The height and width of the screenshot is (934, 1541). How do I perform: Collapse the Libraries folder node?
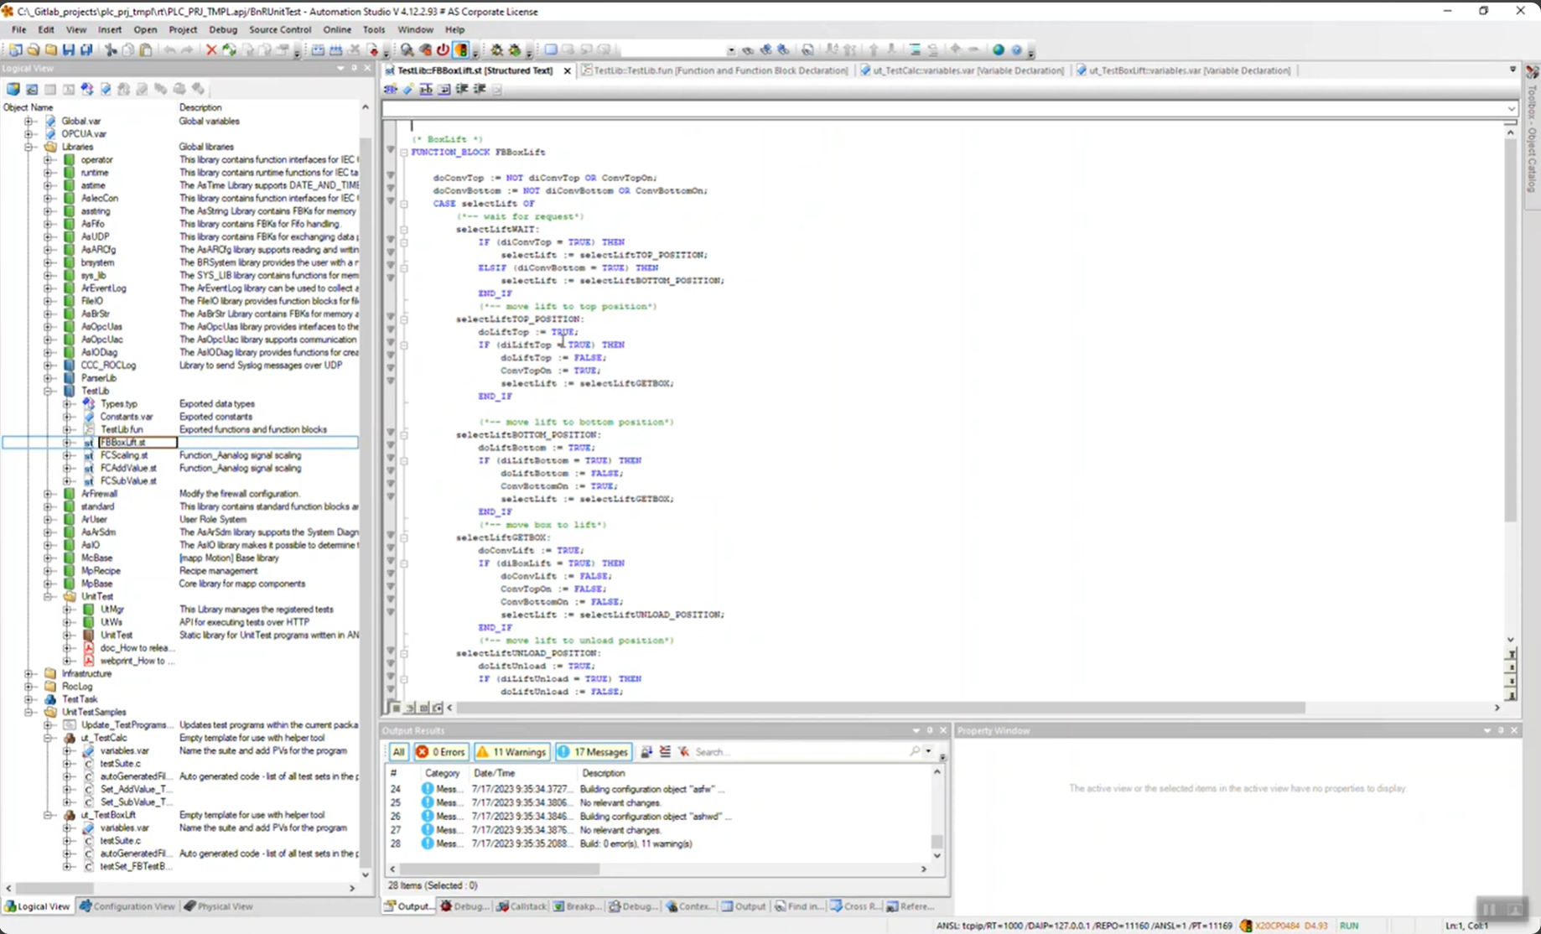coord(29,147)
